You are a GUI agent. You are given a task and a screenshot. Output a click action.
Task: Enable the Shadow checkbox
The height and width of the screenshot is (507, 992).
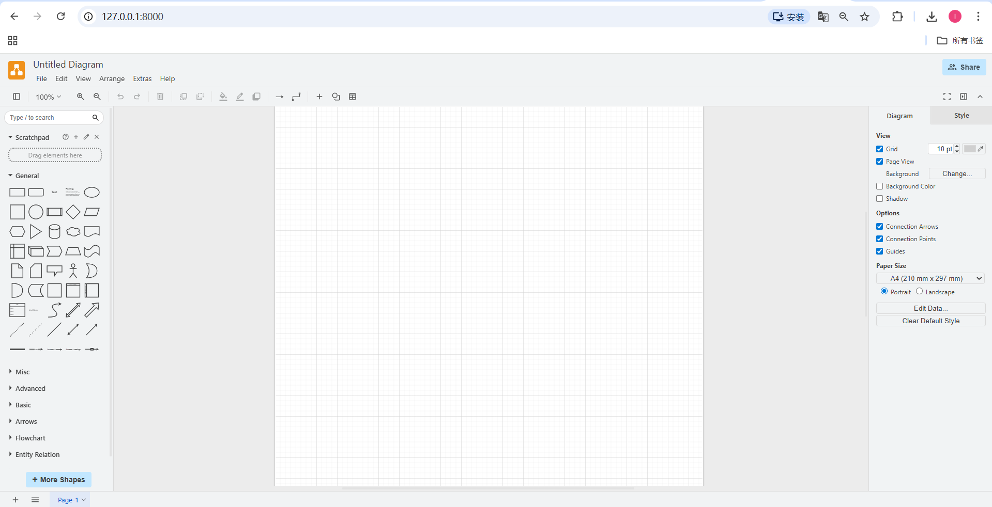[879, 199]
